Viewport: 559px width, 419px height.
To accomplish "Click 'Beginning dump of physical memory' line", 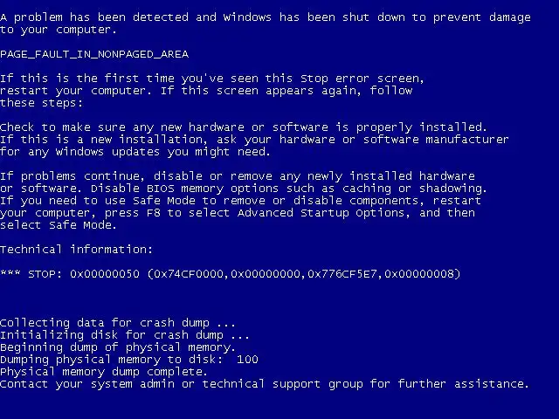I will click(118, 347).
